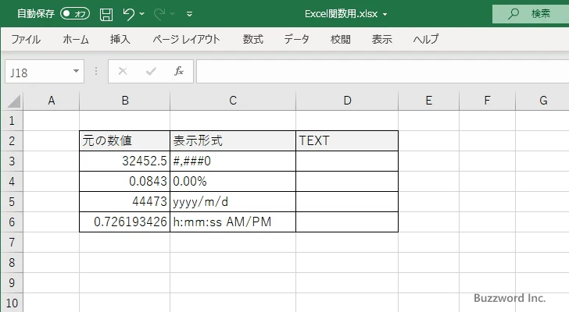The height and width of the screenshot is (312, 569).
Task: Expand the Name Box dropdown arrow
Action: 77,71
